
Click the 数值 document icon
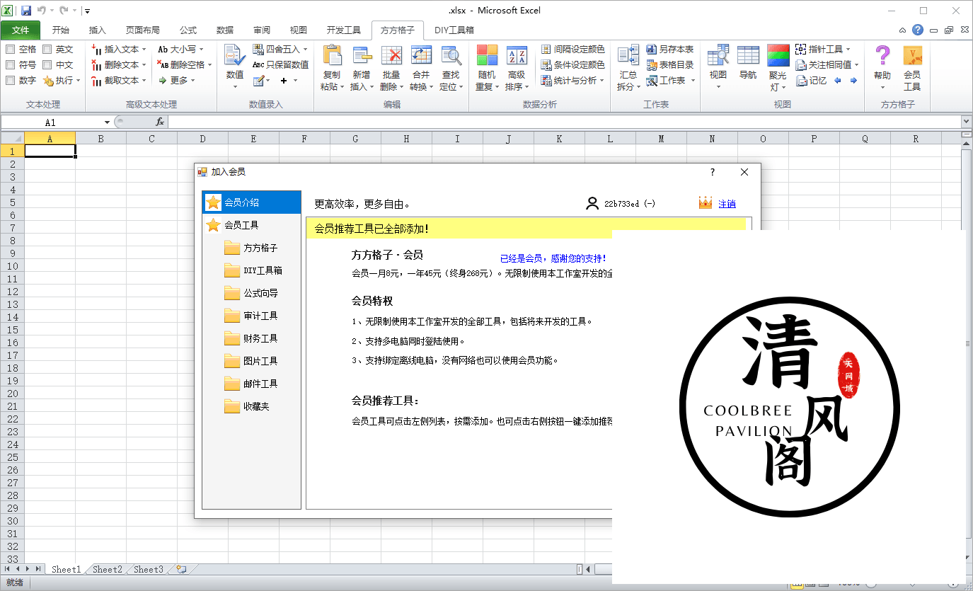click(234, 56)
